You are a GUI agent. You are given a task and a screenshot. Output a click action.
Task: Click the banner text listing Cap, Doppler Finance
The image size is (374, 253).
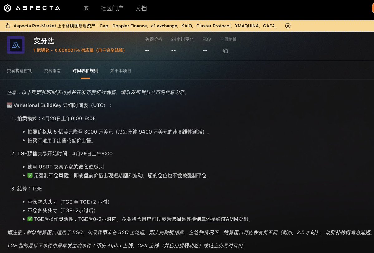pyautogui.click(x=145, y=26)
